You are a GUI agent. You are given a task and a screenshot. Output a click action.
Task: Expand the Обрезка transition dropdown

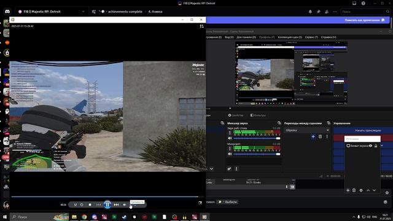[307, 130]
